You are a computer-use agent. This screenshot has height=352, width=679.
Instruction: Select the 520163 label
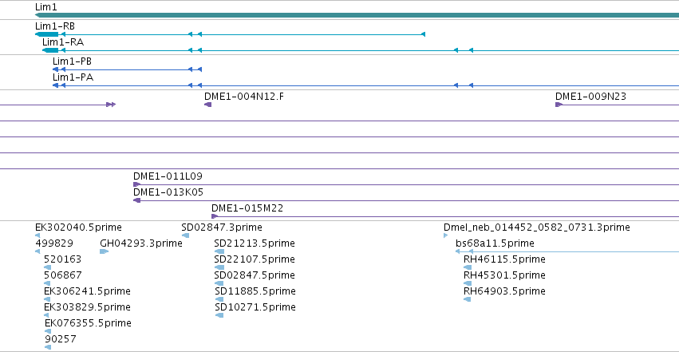pyautogui.click(x=63, y=259)
